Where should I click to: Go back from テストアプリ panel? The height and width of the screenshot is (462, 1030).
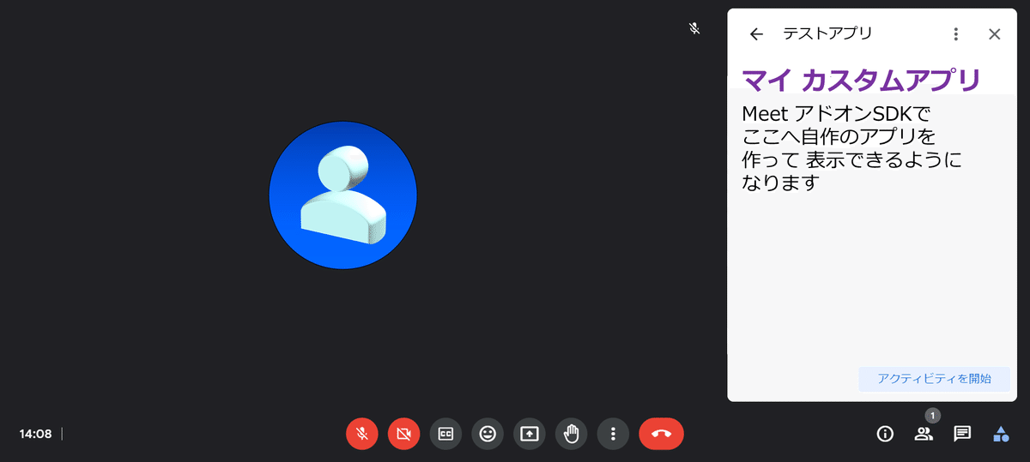756,34
